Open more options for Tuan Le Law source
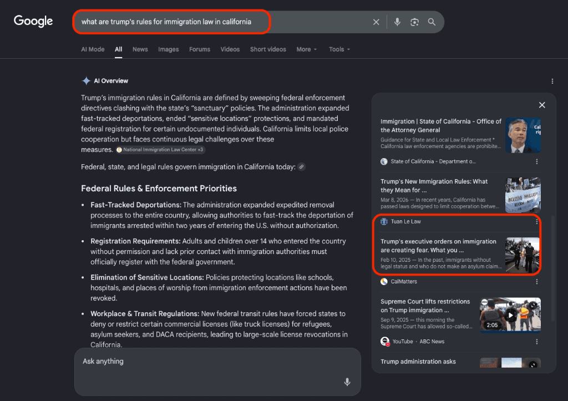Image resolution: width=568 pixels, height=401 pixels. (537, 221)
